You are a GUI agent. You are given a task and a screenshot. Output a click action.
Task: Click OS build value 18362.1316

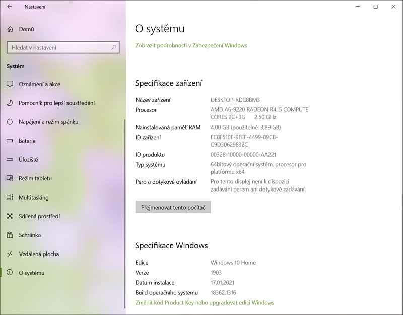223,293
